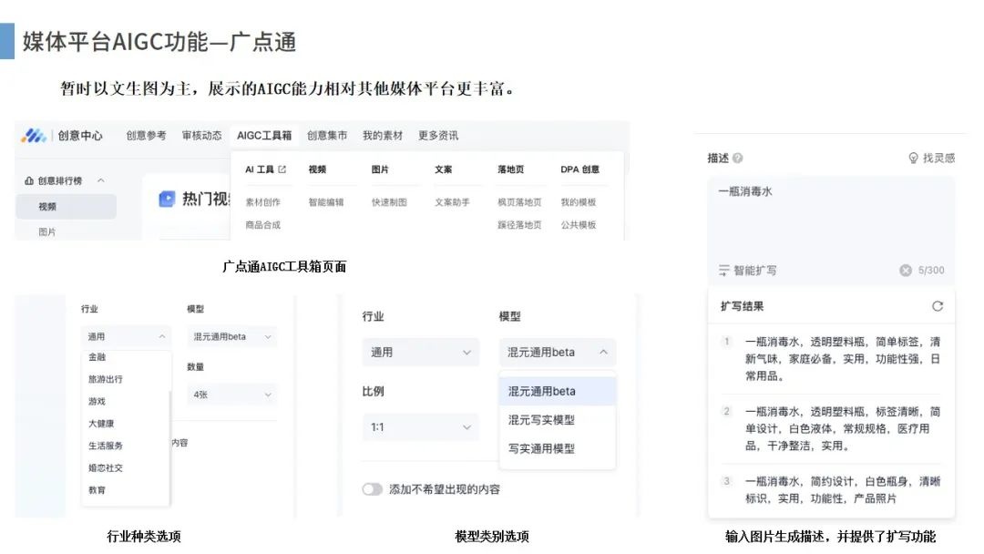Click the 创意中心 logo icon

pyautogui.click(x=35, y=135)
